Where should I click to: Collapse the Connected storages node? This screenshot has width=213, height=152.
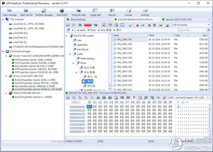point(3,51)
